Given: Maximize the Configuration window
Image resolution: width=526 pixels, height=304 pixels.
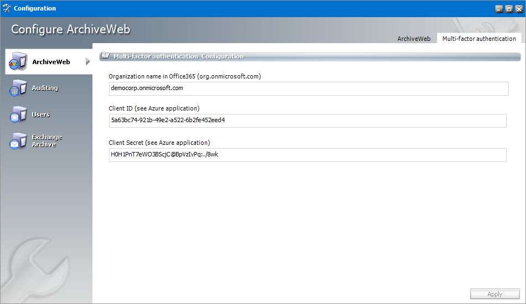Looking at the screenshot, I should click(509, 9).
